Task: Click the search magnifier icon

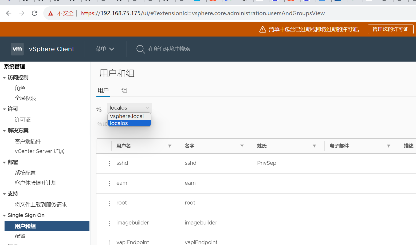Action: click(x=140, y=49)
